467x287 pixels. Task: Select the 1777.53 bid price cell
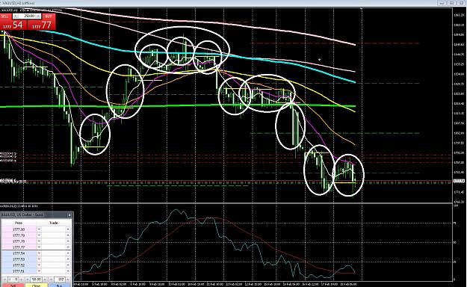[19, 259]
